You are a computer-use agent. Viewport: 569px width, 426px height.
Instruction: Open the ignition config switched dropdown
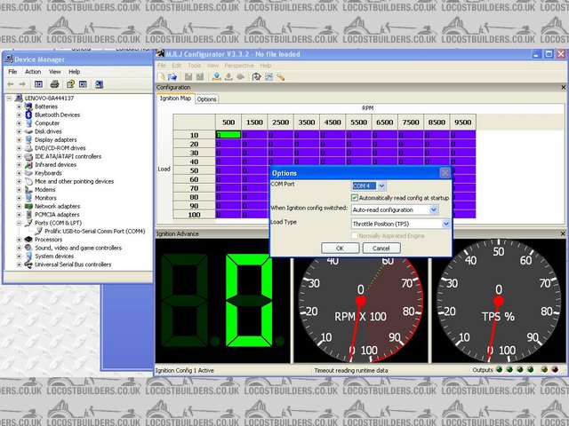(434, 209)
